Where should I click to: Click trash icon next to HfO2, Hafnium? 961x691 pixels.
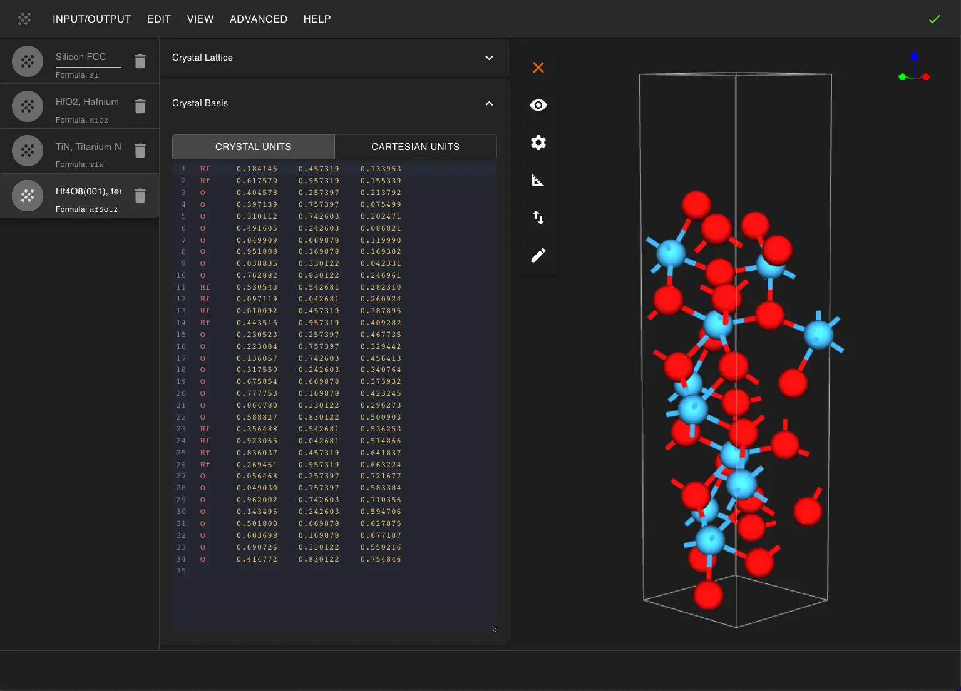pyautogui.click(x=140, y=106)
